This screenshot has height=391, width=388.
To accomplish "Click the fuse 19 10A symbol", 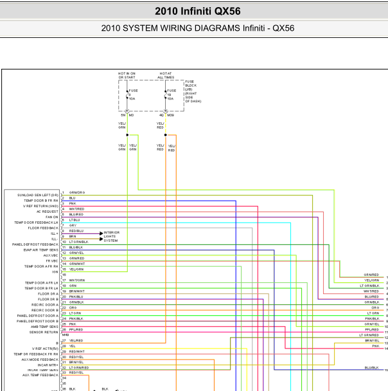I will click(166, 95).
